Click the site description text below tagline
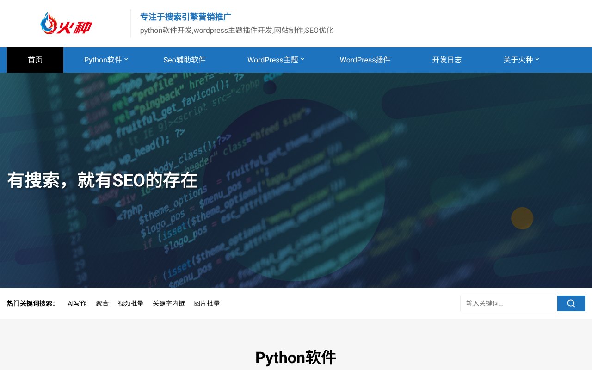This screenshot has width=592, height=370. point(236,30)
